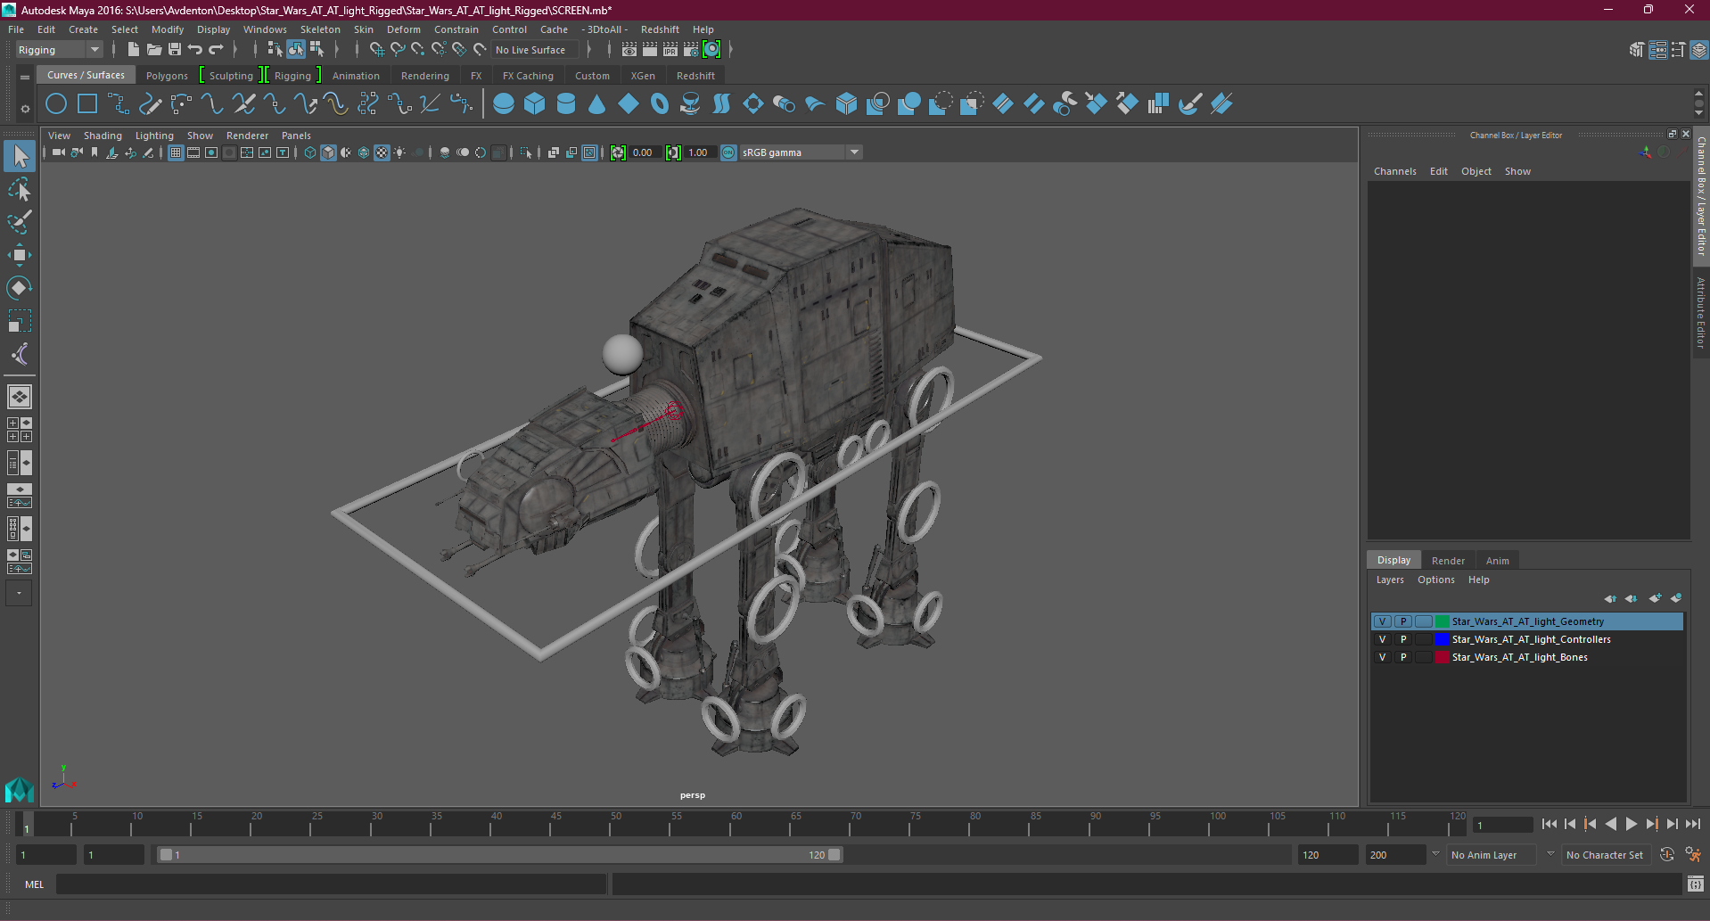Click the green Geometry layer color swatch

pyautogui.click(x=1442, y=621)
